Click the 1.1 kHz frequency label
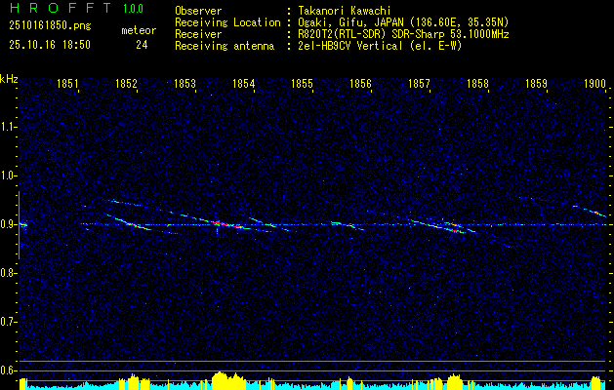 pos(8,127)
